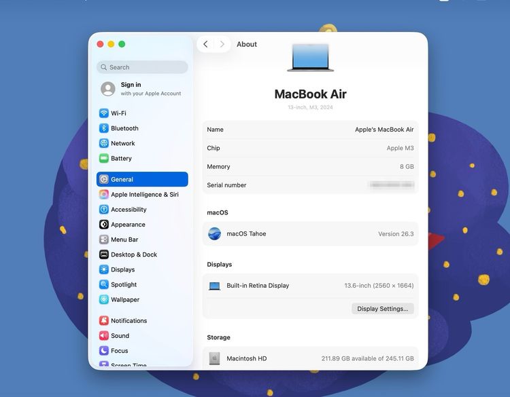The width and height of the screenshot is (510, 397).
Task: Click the green Battery icon
Action: coord(104,158)
